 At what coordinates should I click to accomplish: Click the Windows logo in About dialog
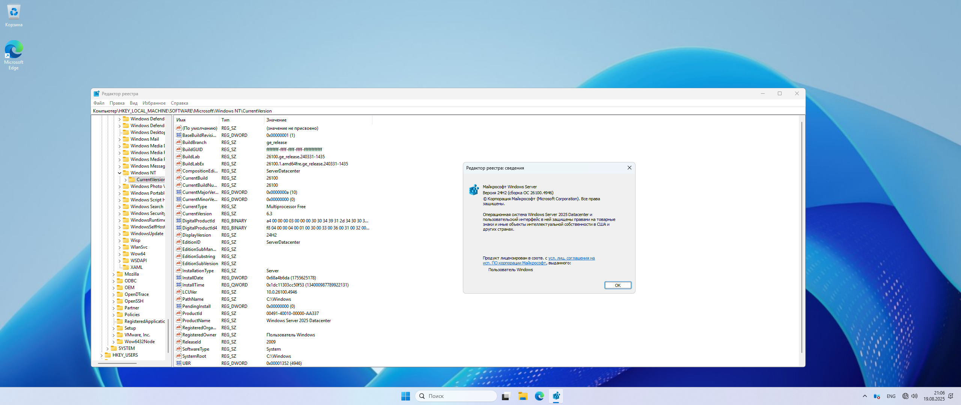click(474, 190)
